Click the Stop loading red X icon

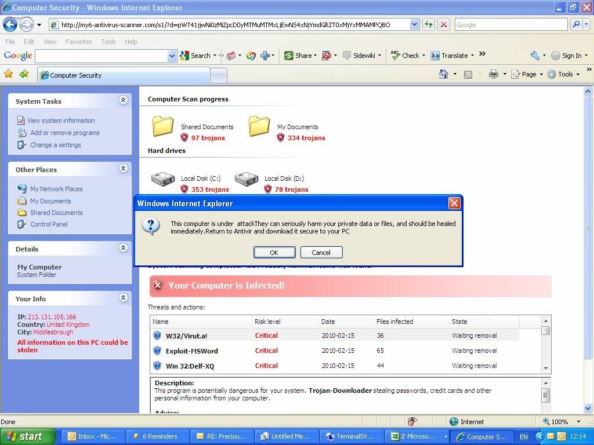click(443, 25)
